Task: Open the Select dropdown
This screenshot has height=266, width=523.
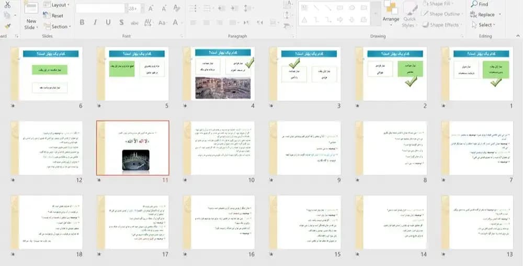Action: (484, 25)
